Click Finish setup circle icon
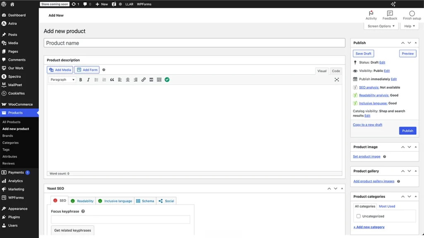 tap(412, 14)
